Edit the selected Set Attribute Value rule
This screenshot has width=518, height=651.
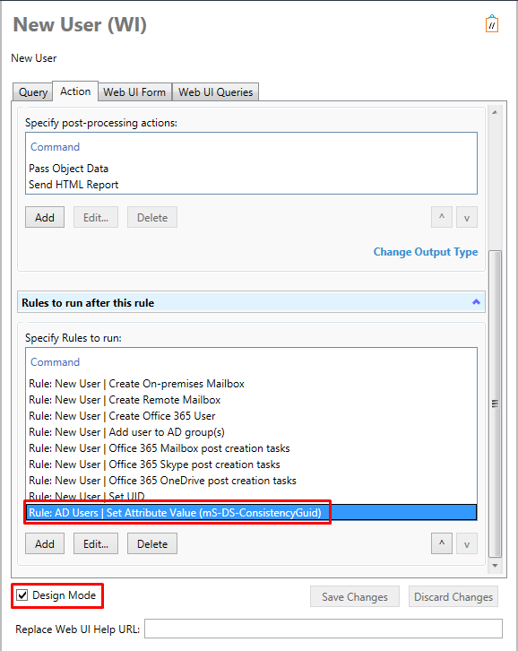(x=96, y=543)
